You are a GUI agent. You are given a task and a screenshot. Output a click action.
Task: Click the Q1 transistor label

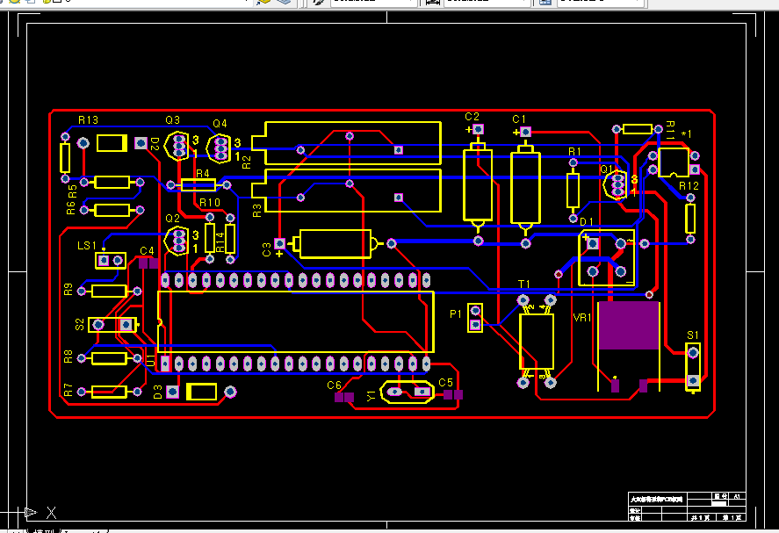tap(607, 169)
